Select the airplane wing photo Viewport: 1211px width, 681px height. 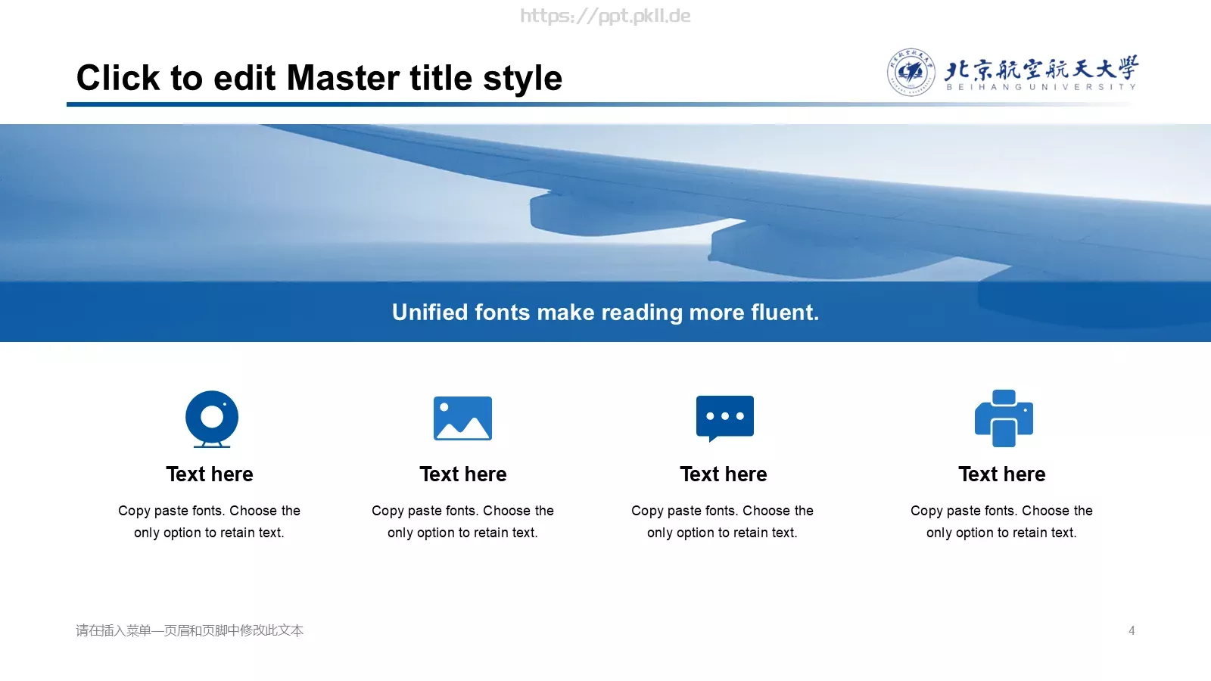(605, 203)
